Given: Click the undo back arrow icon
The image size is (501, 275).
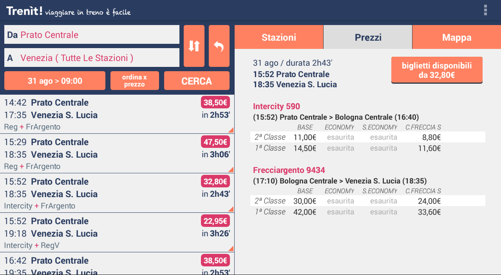Looking at the screenshot, I should click(x=219, y=46).
